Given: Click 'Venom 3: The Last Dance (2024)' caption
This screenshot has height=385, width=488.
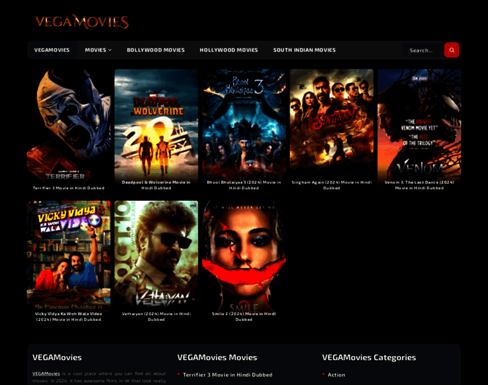Looking at the screenshot, I should 419,185.
